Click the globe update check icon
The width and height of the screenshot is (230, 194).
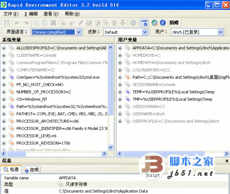click(x=154, y=23)
